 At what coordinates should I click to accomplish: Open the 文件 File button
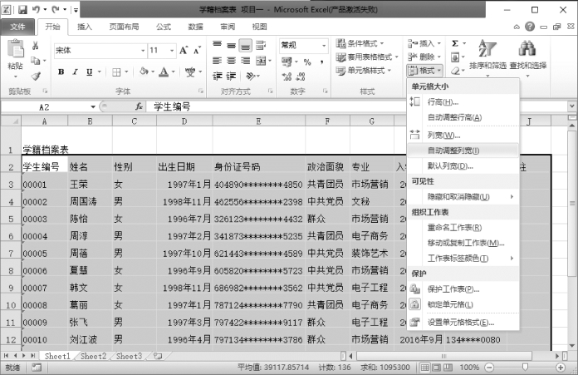point(17,27)
